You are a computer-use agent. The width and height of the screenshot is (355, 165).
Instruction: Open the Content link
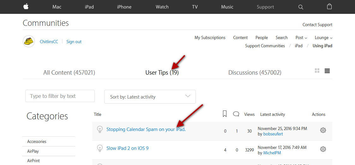click(240, 38)
